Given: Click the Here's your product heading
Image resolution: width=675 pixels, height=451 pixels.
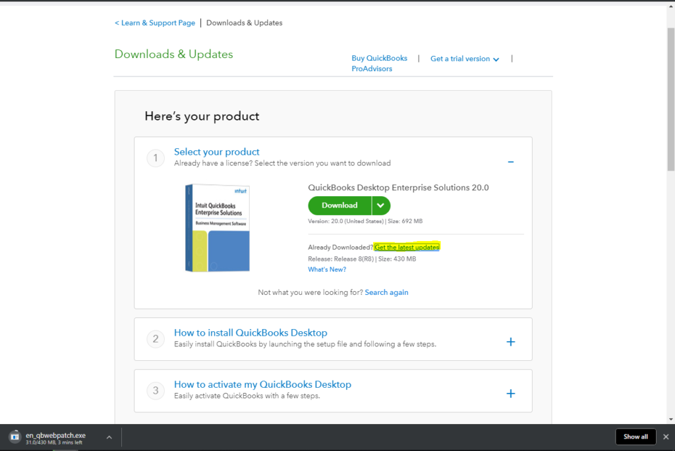Looking at the screenshot, I should [x=202, y=116].
